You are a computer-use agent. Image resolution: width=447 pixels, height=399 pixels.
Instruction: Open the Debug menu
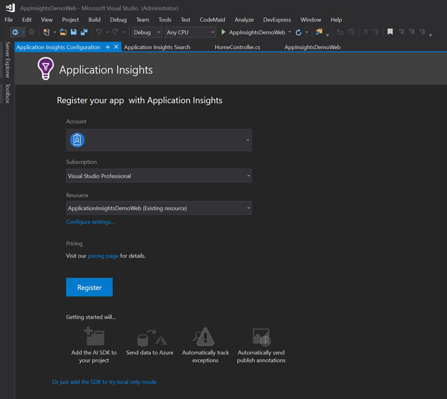118,20
